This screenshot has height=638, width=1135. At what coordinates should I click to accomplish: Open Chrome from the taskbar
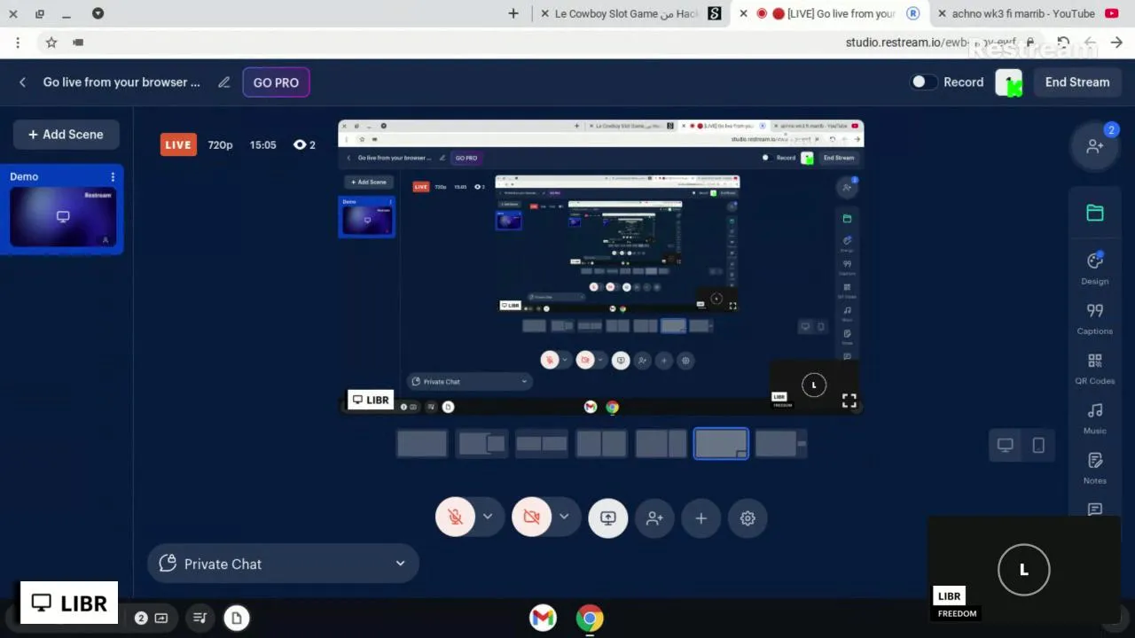click(590, 618)
